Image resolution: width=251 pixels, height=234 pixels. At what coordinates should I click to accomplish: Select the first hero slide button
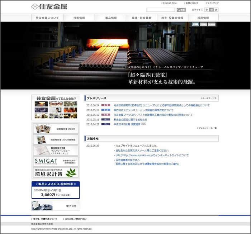coord(195,24)
